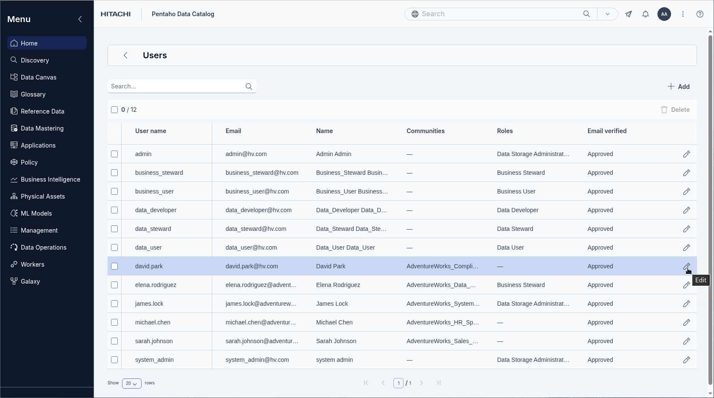
Task: Open the help question mark icon
Action: point(700,14)
